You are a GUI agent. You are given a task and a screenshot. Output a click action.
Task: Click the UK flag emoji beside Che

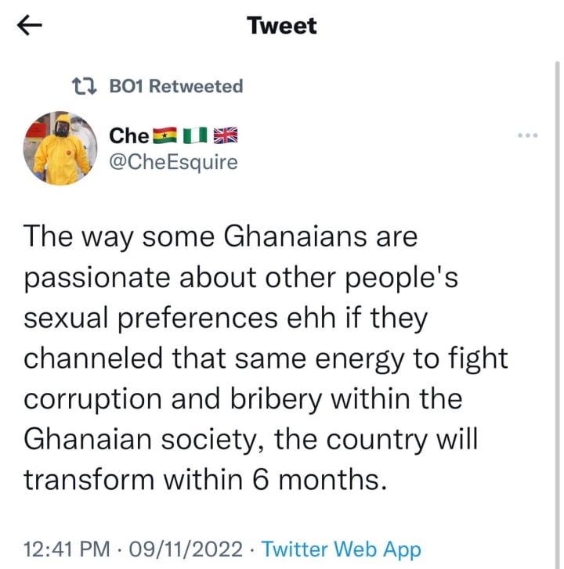pyautogui.click(x=225, y=135)
